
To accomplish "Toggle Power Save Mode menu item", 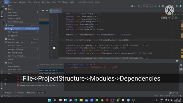I will tap(22, 70).
